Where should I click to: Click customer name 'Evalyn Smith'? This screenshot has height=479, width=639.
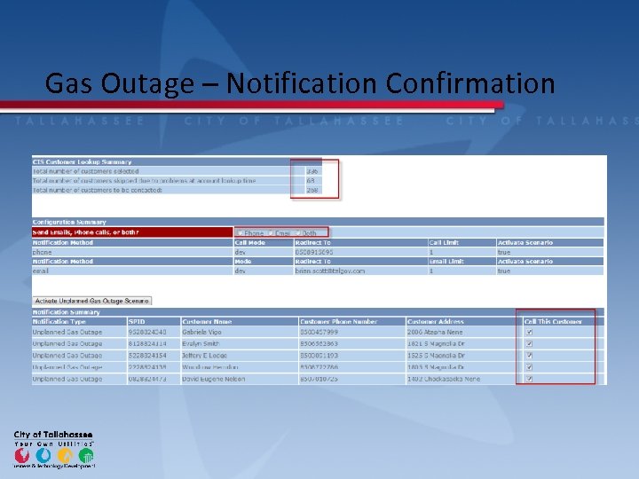[x=201, y=344]
